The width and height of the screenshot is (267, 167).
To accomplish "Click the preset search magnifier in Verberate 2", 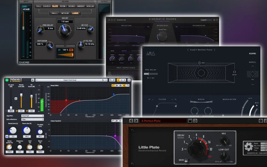I will (x=103, y=79).
